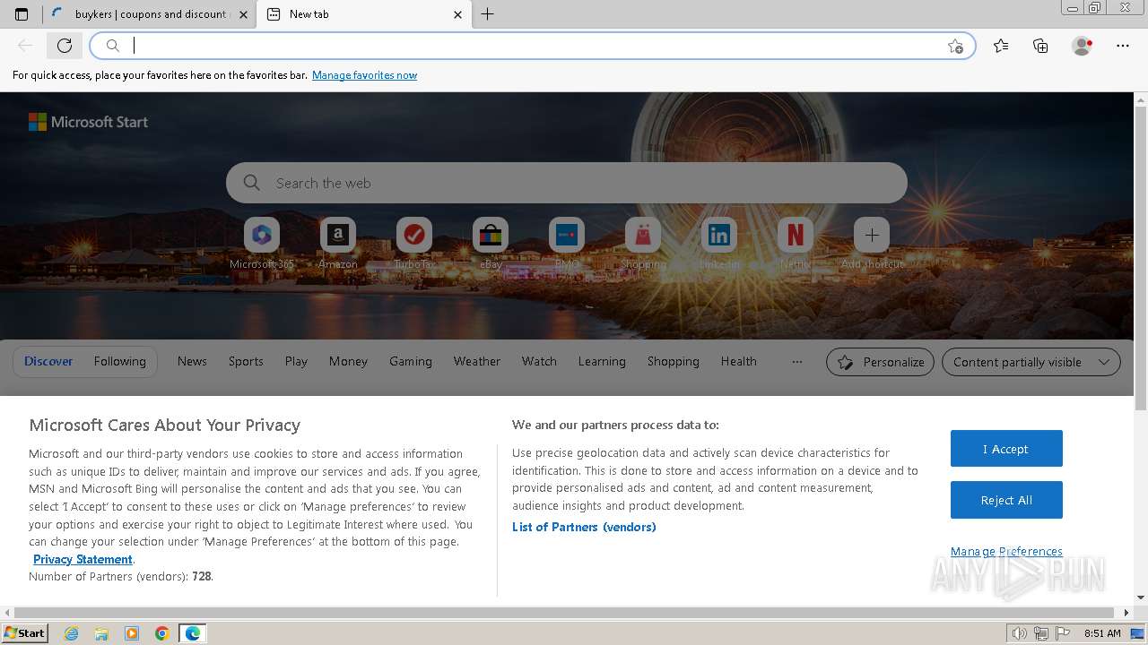The image size is (1148, 645).
Task: Click the horizontal scrollbar right arrow
Action: 1127,613
